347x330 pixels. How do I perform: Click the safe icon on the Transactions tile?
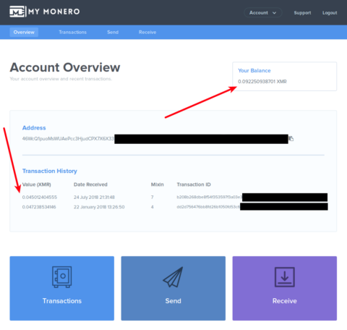click(x=62, y=277)
